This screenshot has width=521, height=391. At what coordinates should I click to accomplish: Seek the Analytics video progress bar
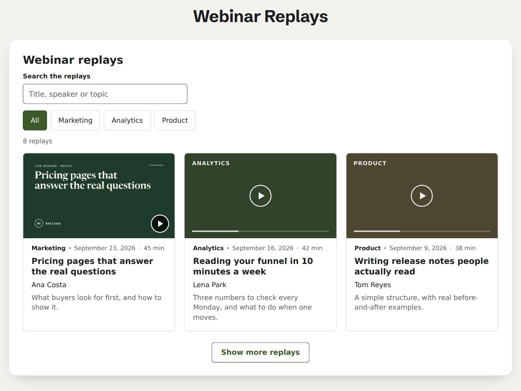coord(260,231)
